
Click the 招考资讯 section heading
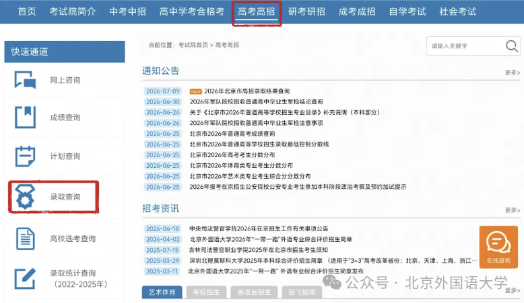tap(161, 208)
